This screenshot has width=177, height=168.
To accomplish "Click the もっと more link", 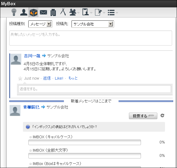I will coord(73,78).
